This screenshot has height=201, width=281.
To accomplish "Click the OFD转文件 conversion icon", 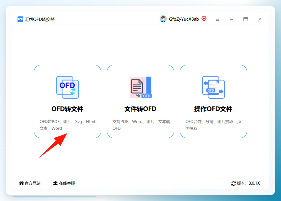I will pyautogui.click(x=68, y=87).
